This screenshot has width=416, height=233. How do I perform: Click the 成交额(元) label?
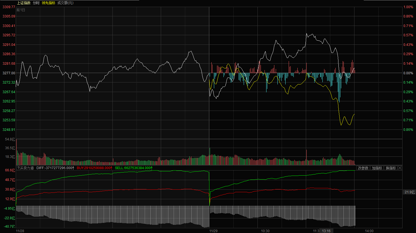[x=65, y=3]
